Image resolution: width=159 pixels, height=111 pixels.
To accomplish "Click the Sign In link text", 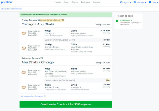I will click(x=126, y=2).
